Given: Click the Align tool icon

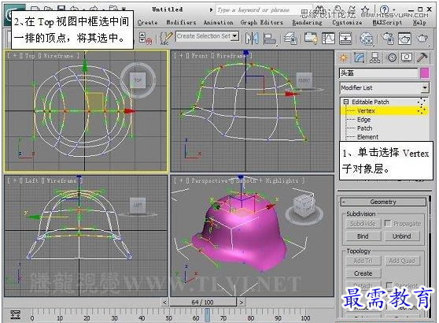Looking at the screenshot, I should click(x=270, y=39).
